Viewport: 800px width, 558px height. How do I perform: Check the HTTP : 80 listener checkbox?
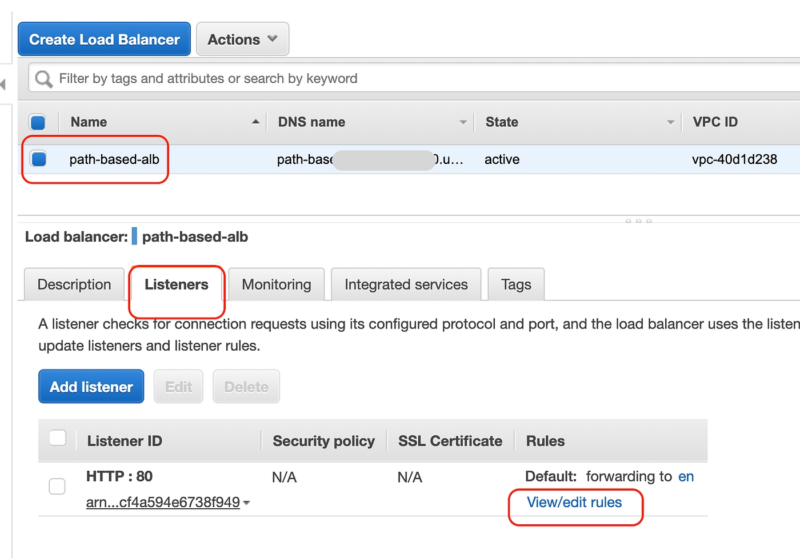[57, 487]
